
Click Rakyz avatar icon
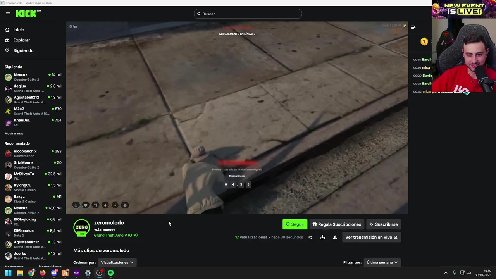click(x=8, y=199)
